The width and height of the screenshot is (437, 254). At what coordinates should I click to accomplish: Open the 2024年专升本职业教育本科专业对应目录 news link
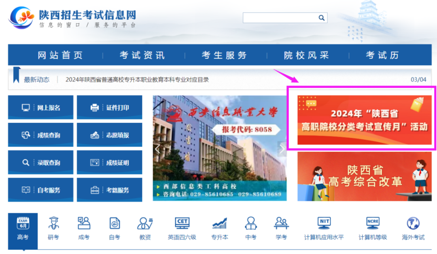[x=137, y=80]
